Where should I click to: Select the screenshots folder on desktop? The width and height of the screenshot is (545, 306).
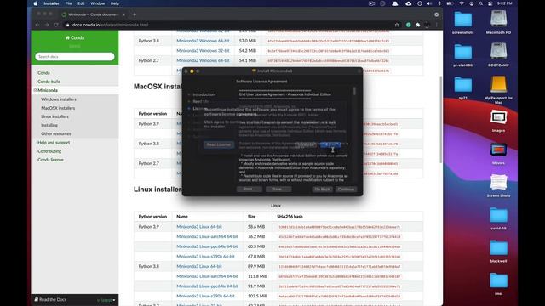(x=462, y=22)
